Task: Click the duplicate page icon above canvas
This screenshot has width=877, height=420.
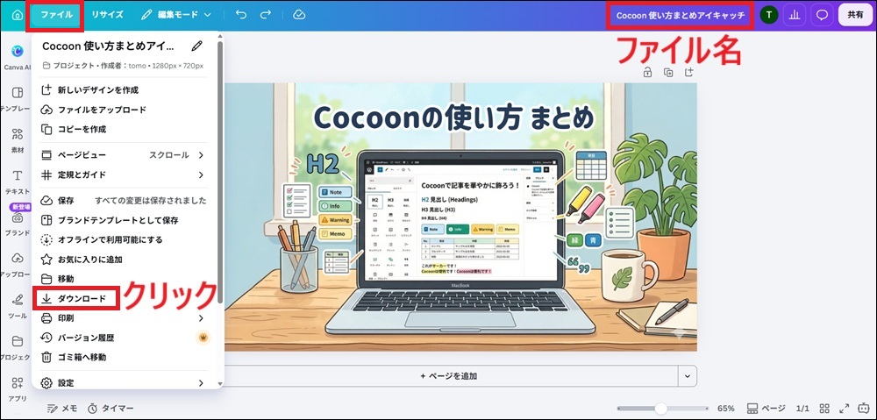Action: coord(667,72)
